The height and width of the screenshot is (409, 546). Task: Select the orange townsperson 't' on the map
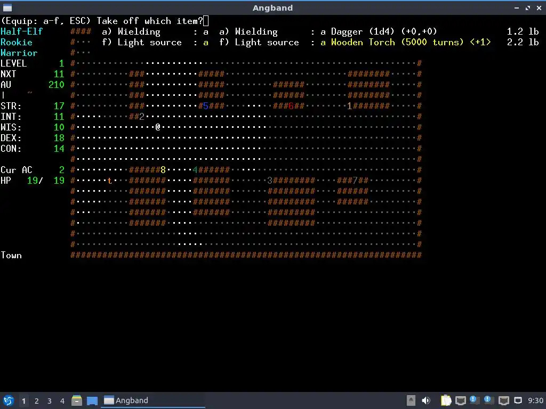110,181
